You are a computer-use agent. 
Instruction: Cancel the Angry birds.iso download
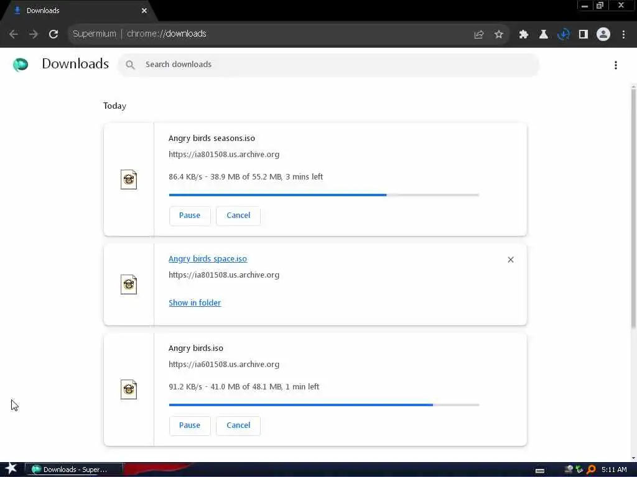238,425
